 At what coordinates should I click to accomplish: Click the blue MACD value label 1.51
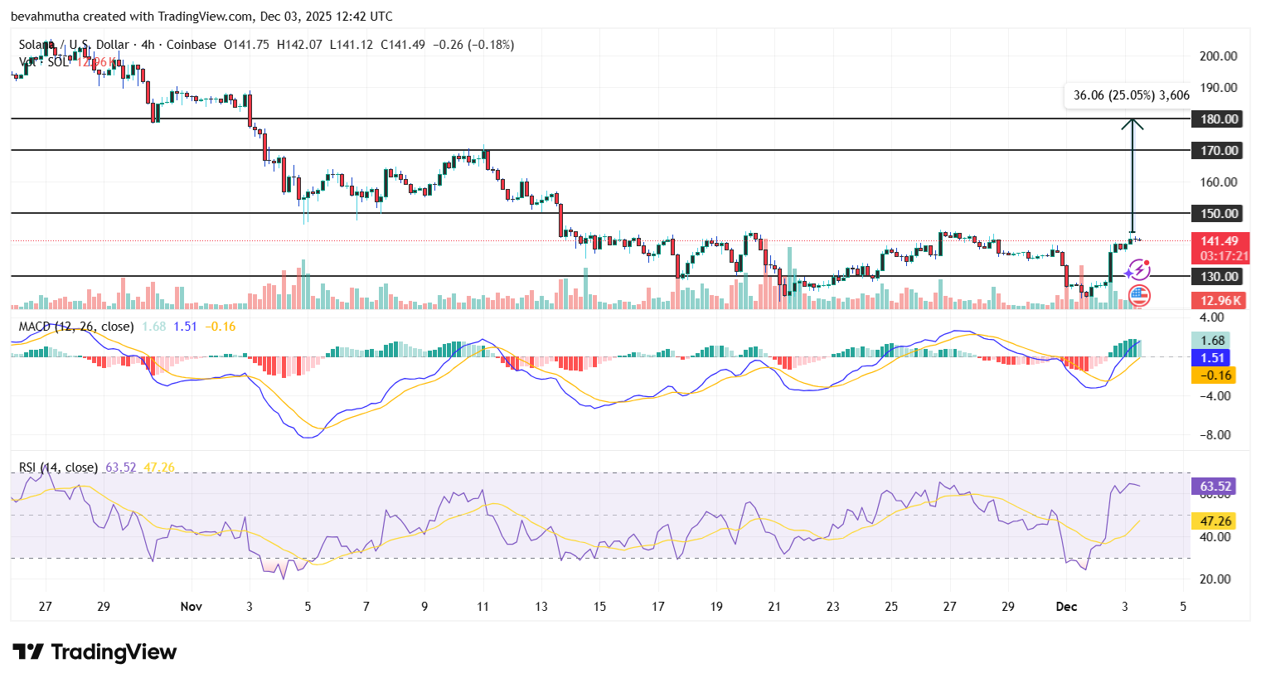1212,358
